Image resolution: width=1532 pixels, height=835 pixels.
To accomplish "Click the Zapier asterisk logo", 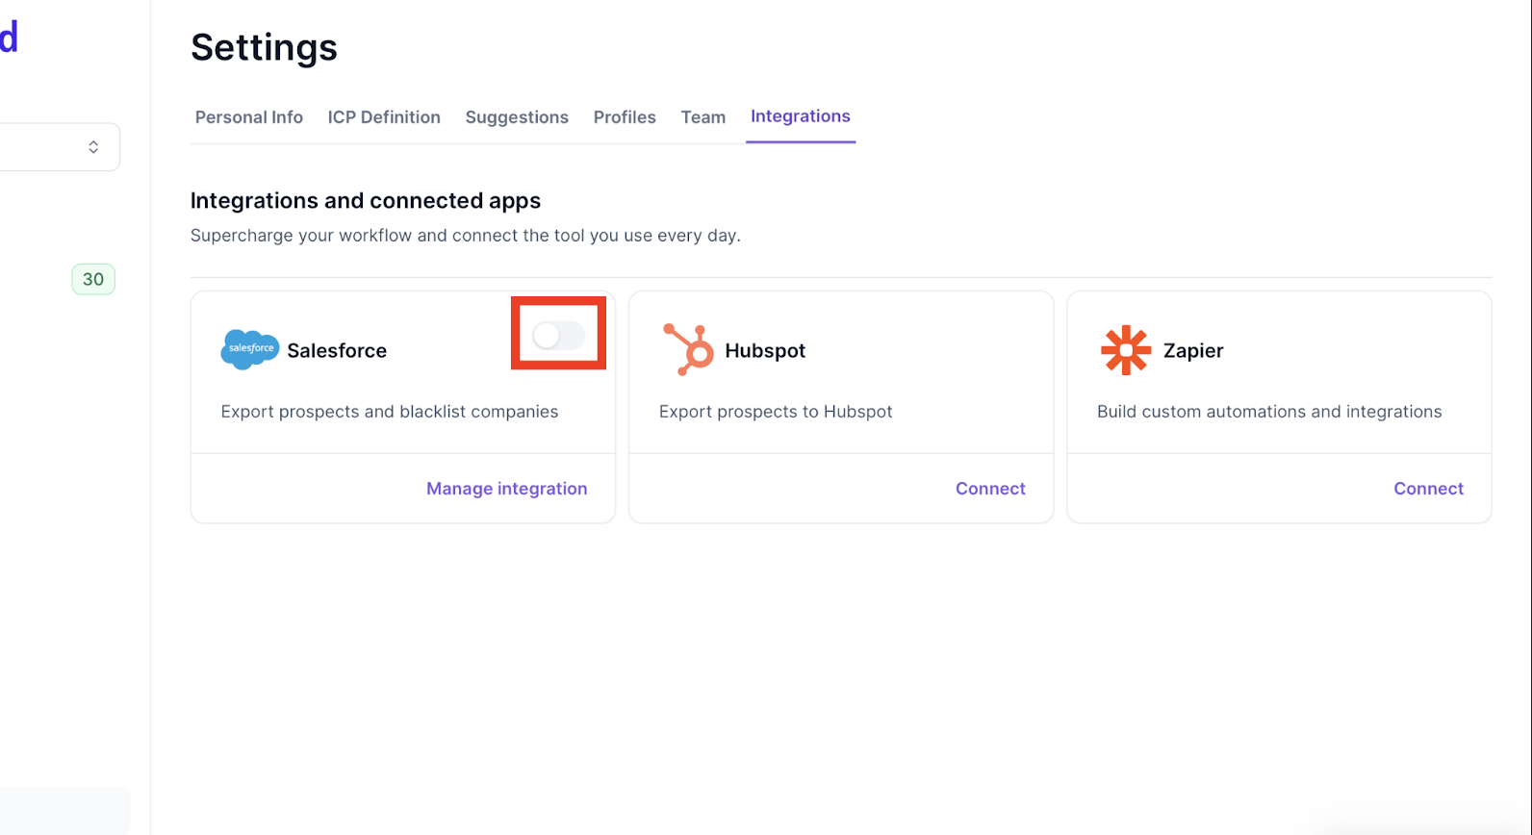I will 1126,350.
